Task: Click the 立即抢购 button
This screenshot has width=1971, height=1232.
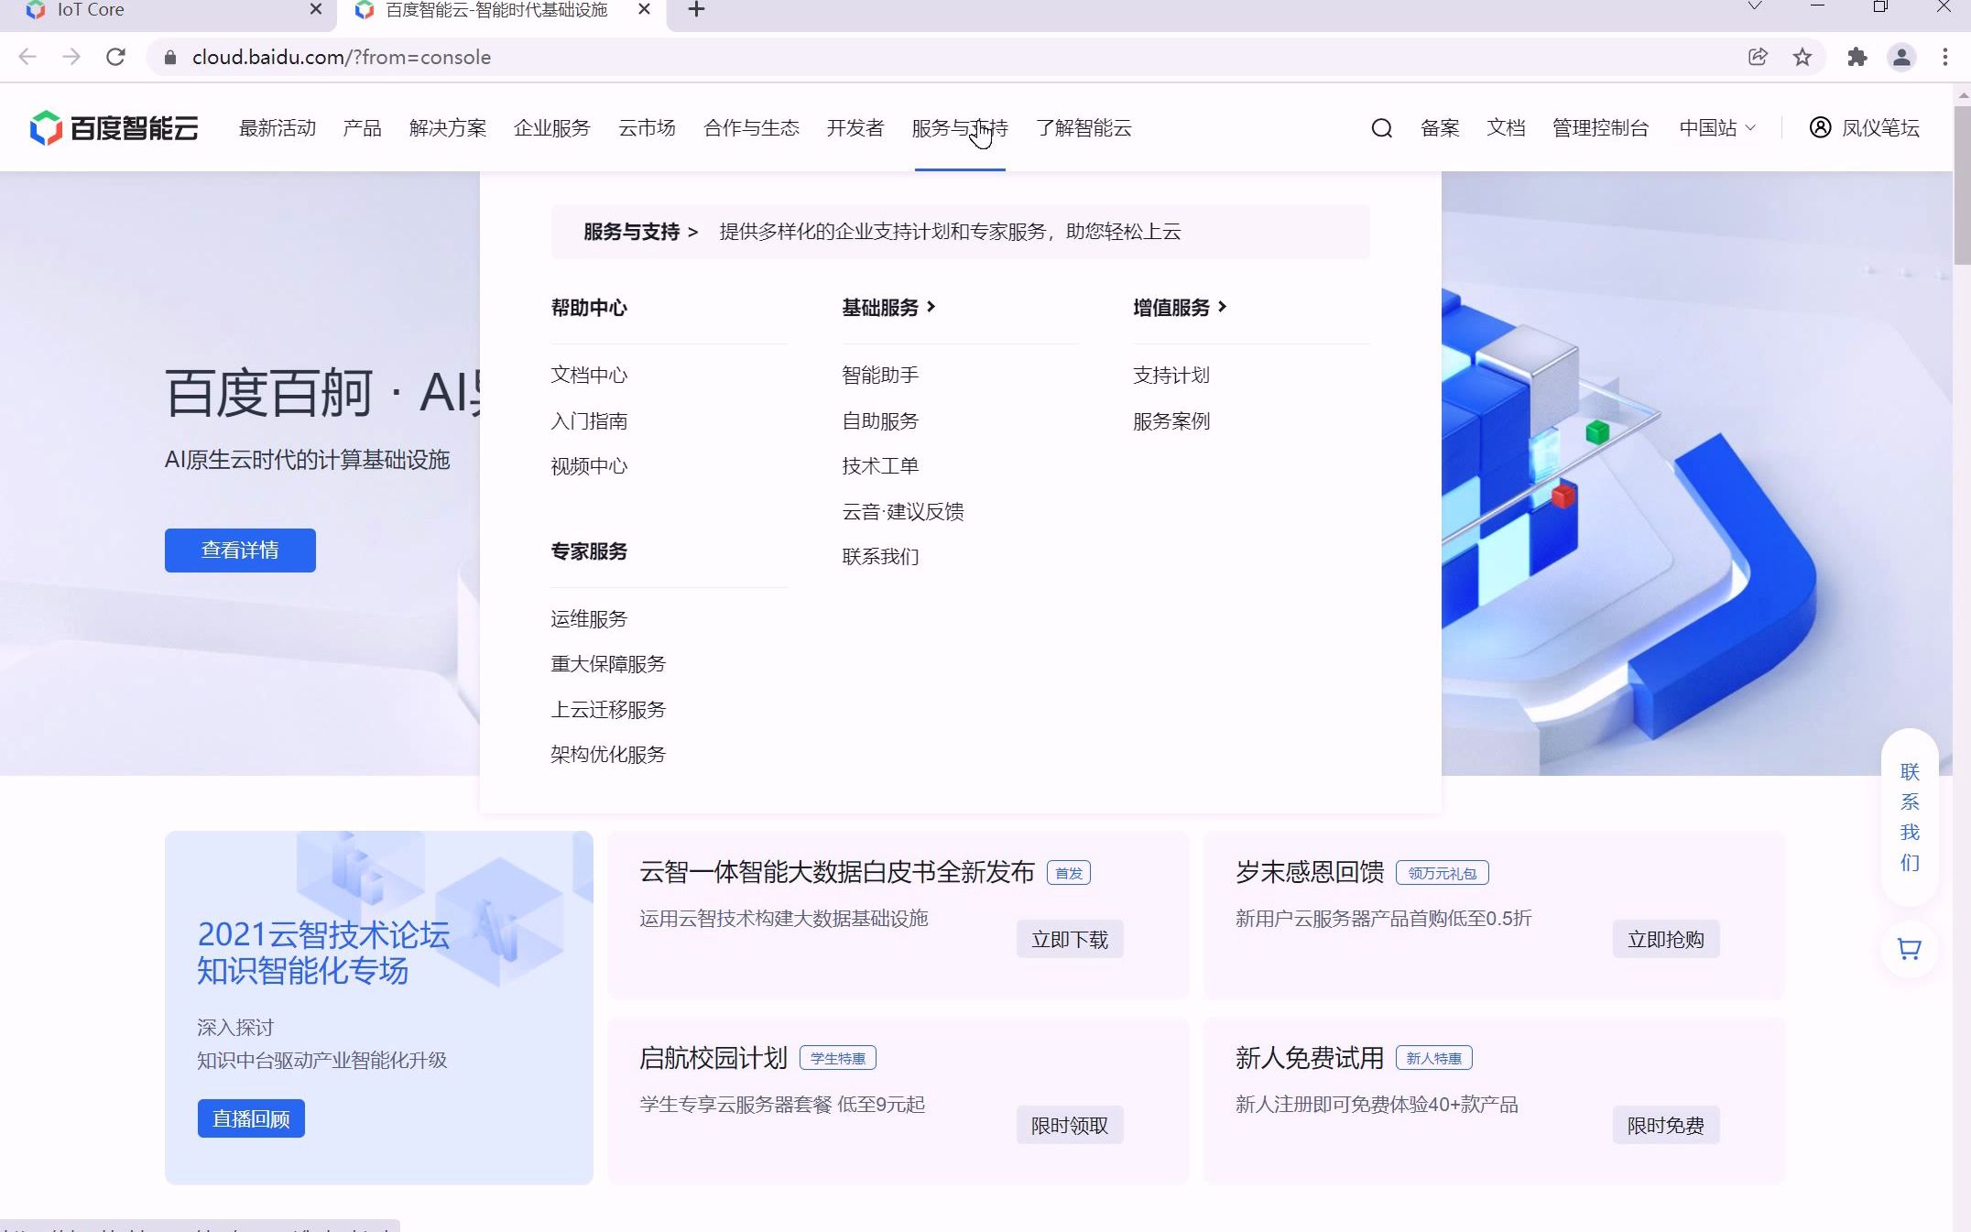Action: [x=1666, y=939]
